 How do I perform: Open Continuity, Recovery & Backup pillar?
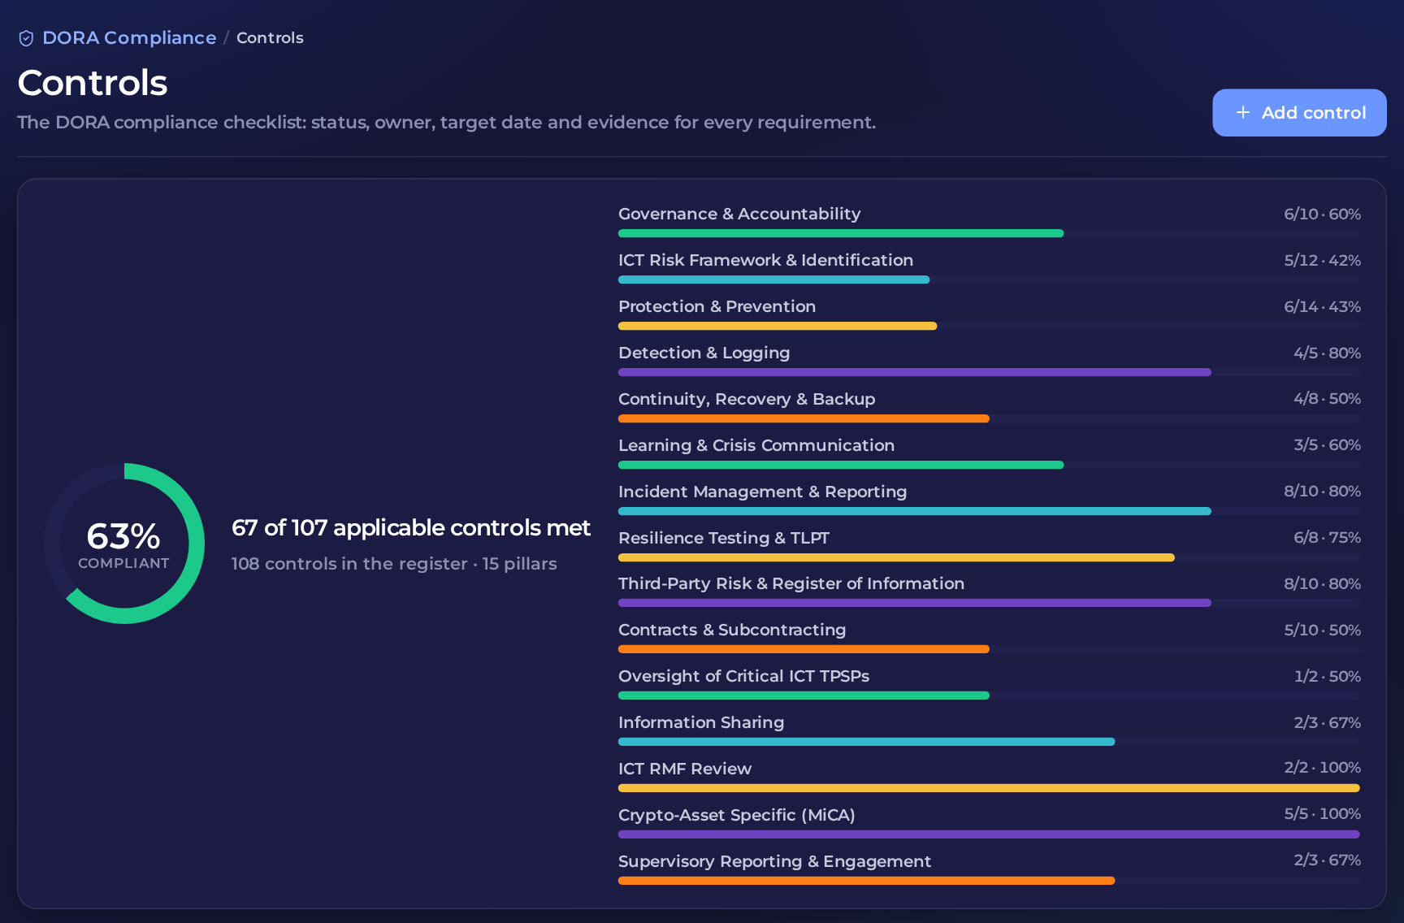coord(747,399)
